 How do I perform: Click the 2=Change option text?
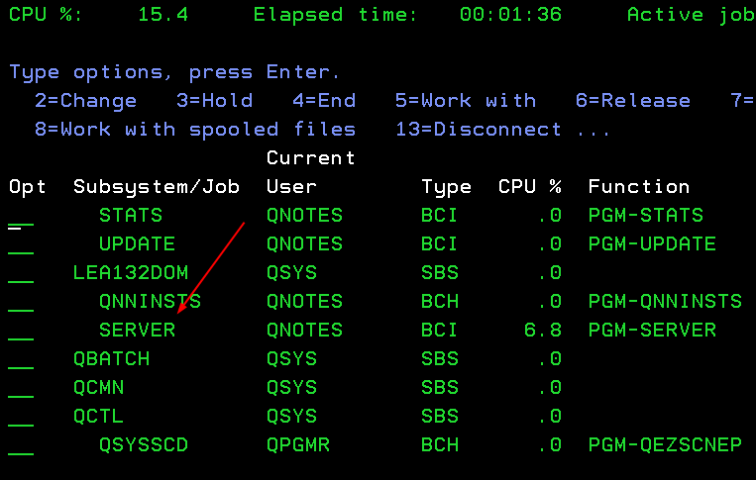[85, 101]
